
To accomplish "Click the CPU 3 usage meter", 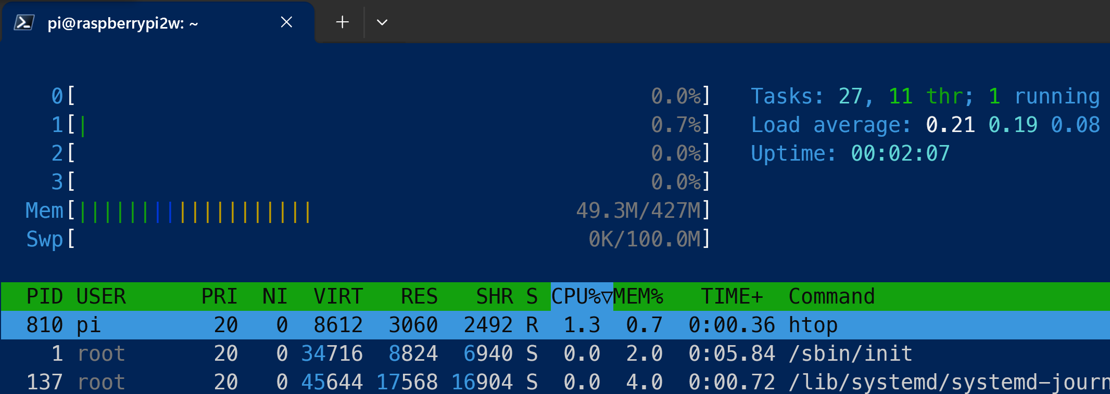I will 381,182.
